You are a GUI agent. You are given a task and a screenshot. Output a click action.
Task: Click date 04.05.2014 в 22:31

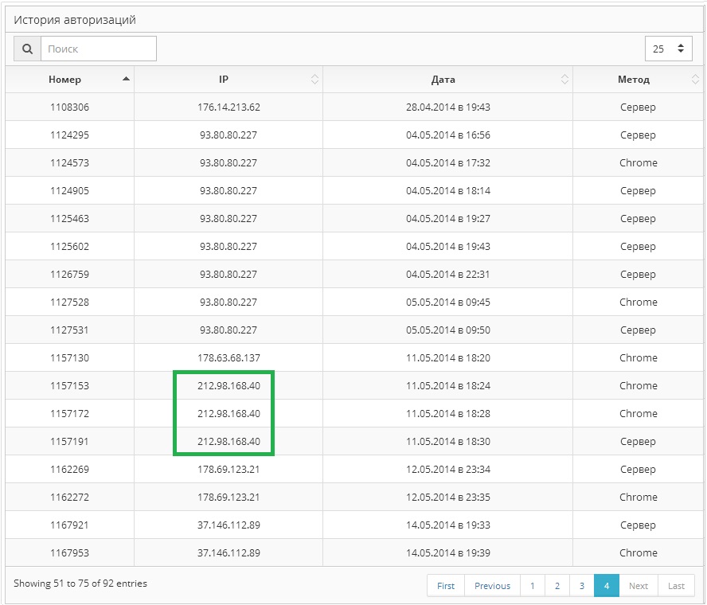pyautogui.click(x=447, y=275)
